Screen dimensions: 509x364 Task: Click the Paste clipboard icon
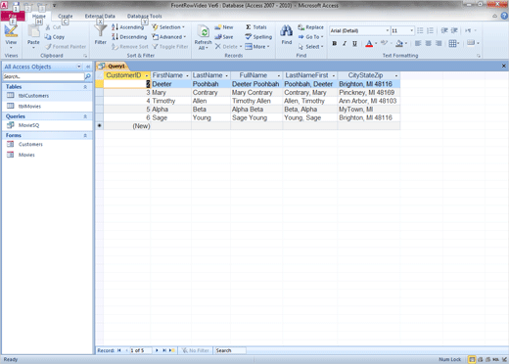(x=33, y=31)
